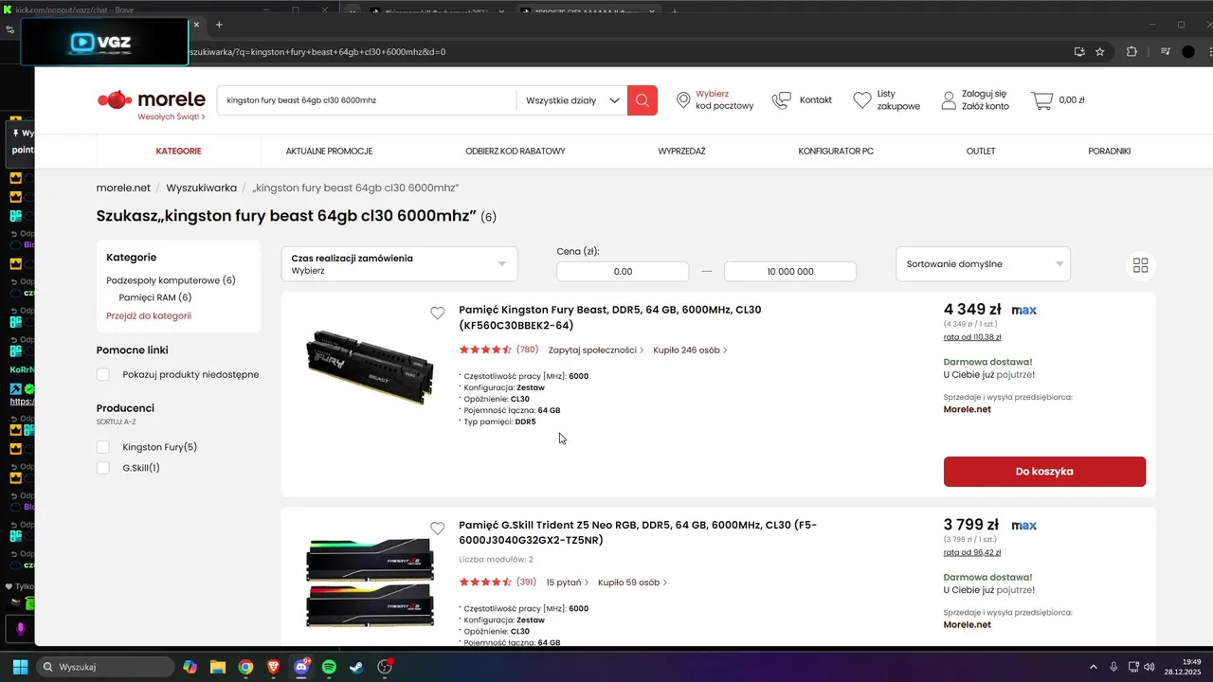Open File Explorer from taskbar

point(217,667)
